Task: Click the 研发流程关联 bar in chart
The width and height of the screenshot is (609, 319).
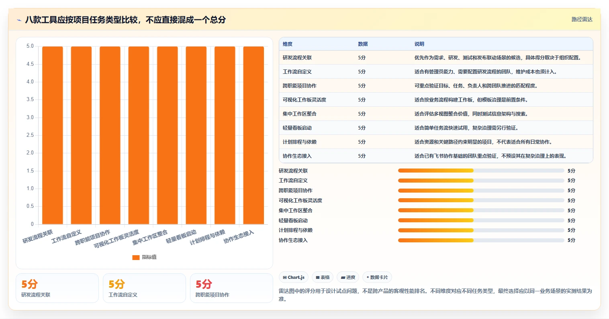Action: [53, 135]
